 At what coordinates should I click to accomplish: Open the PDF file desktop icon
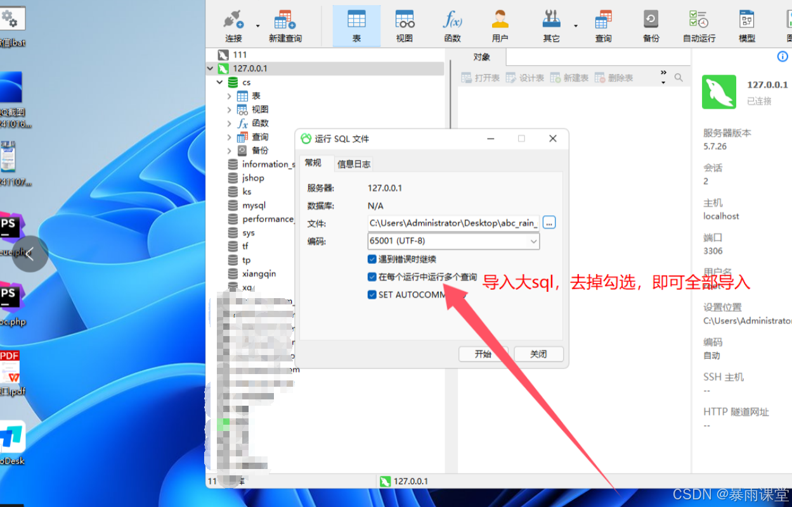click(10, 373)
